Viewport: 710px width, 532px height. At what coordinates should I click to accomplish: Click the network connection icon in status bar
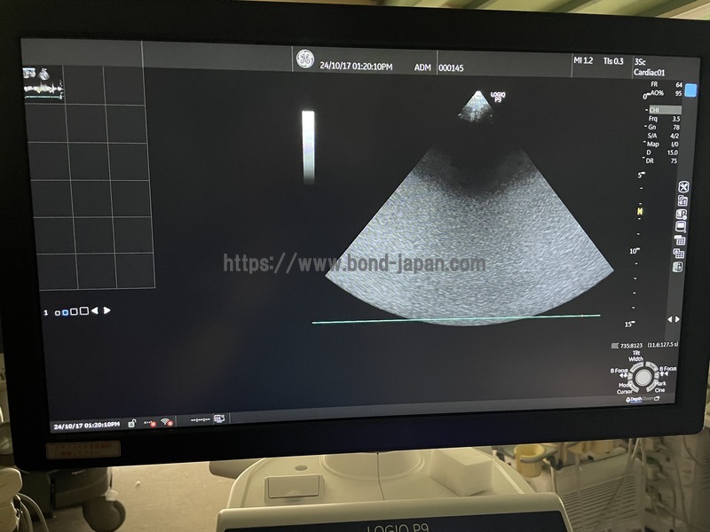[149, 422]
